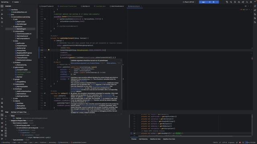
Task: Click More actions link in popup
Action: pos(112,63)
